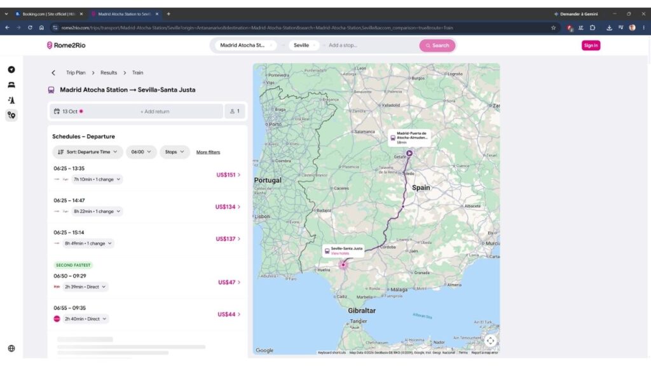Image resolution: width=651 pixels, height=366 pixels.
Task: Click the pink Search button
Action: tap(437, 45)
